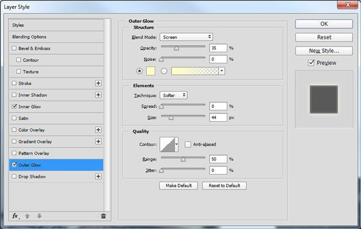The height and width of the screenshot is (229, 361).
Task: Delete effect with the trash icon
Action: tap(103, 216)
